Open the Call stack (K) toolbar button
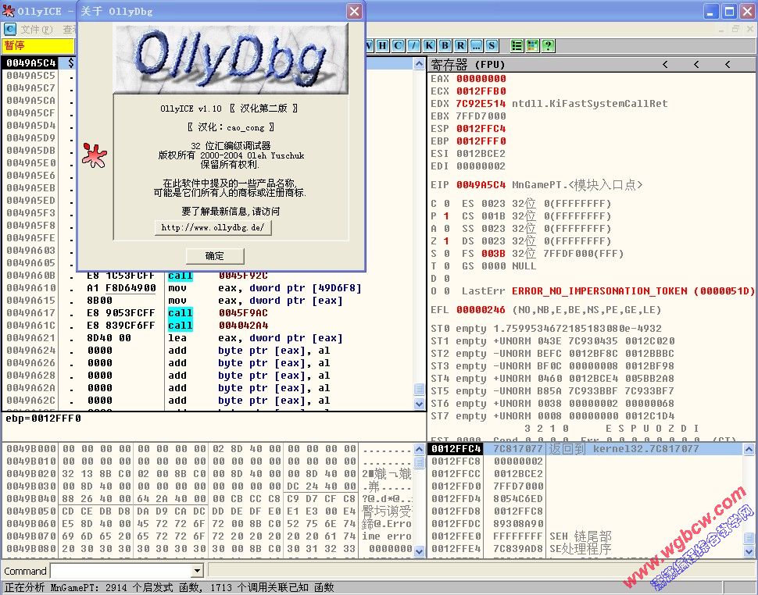 429,46
